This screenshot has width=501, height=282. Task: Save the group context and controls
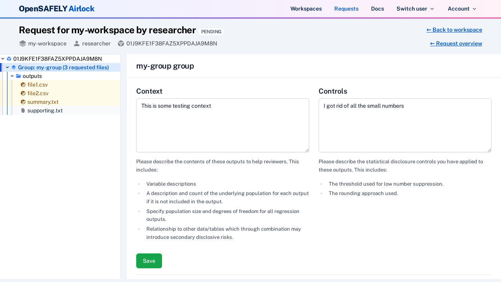tap(149, 261)
